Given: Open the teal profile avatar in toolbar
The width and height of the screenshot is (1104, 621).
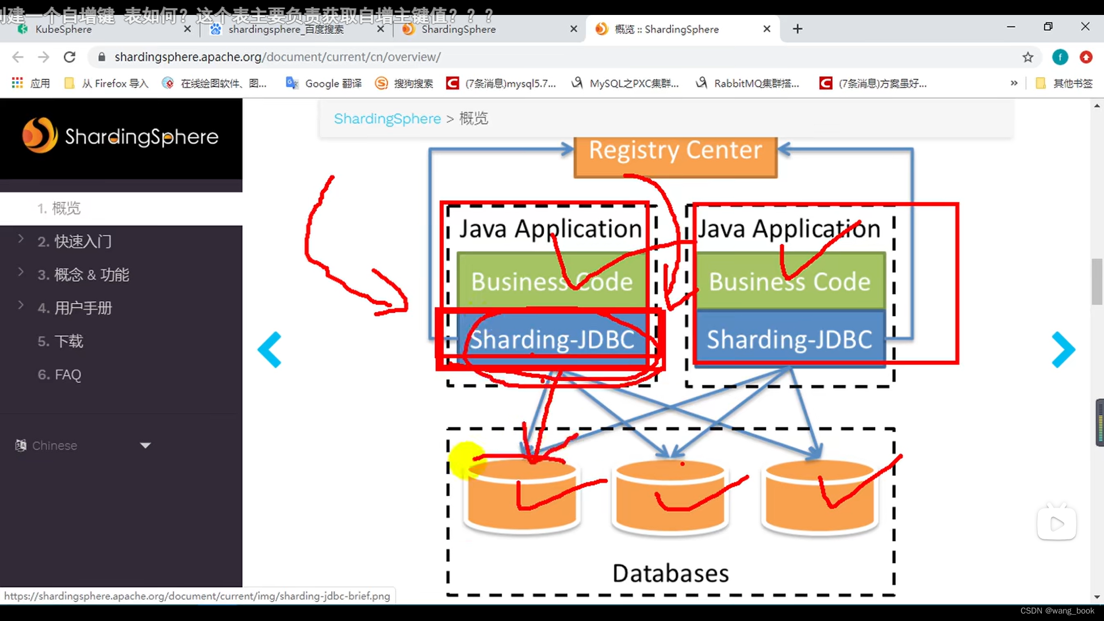Looking at the screenshot, I should pos(1060,57).
